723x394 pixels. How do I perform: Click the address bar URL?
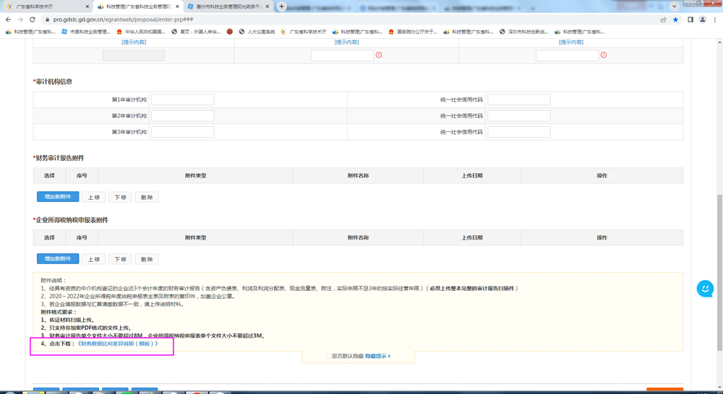coord(123,19)
